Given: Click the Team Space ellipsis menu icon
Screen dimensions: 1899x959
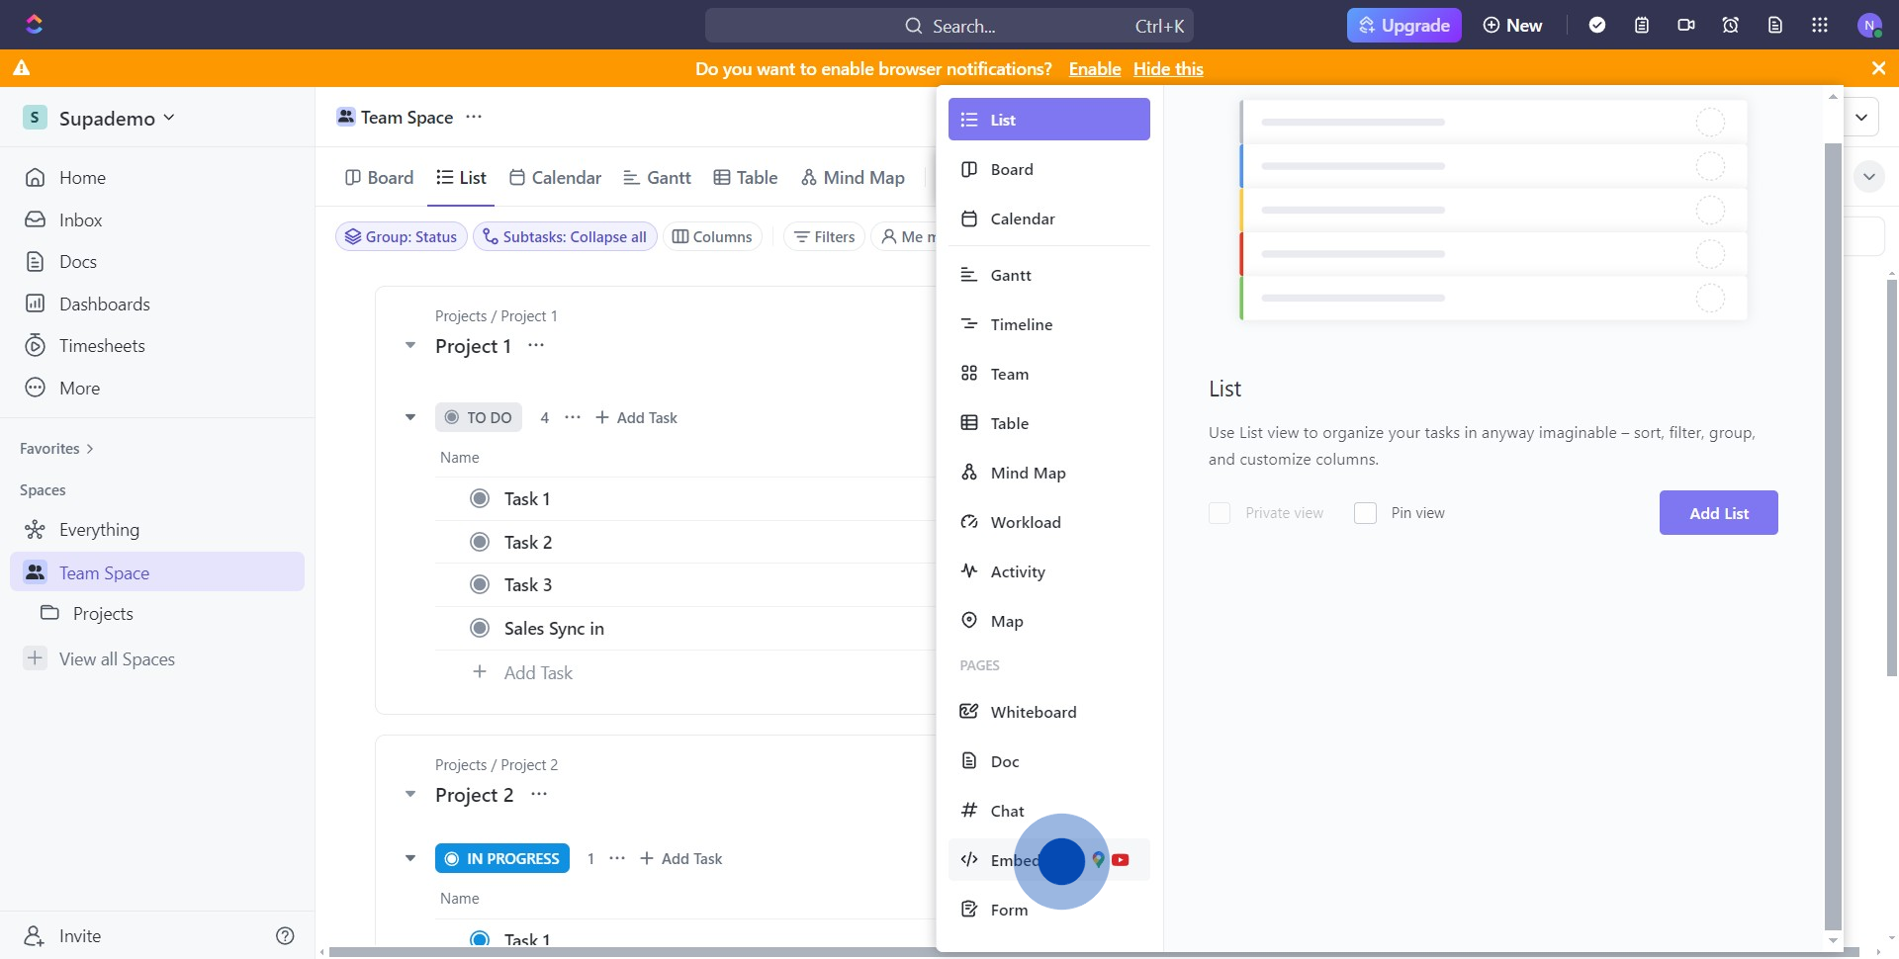Looking at the screenshot, I should pyautogui.click(x=474, y=117).
